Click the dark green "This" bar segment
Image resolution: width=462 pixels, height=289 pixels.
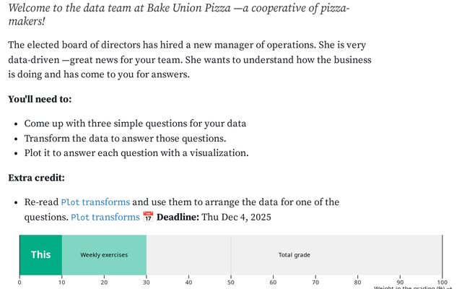(x=40, y=254)
